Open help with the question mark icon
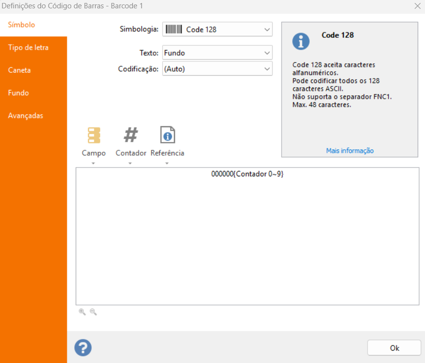Viewport: 425px width, 363px height. pos(83,348)
